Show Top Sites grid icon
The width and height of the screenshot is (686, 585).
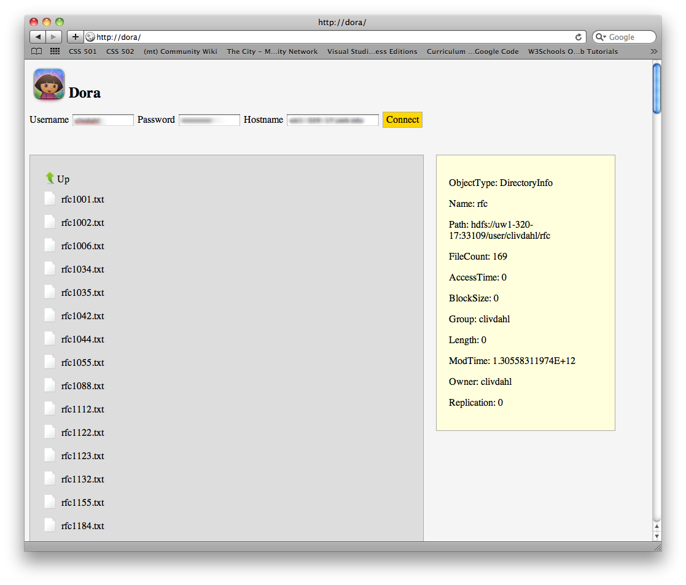pos(55,52)
